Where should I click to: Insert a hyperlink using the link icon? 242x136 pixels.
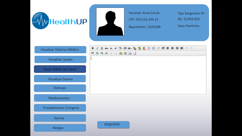[x=102, y=53]
